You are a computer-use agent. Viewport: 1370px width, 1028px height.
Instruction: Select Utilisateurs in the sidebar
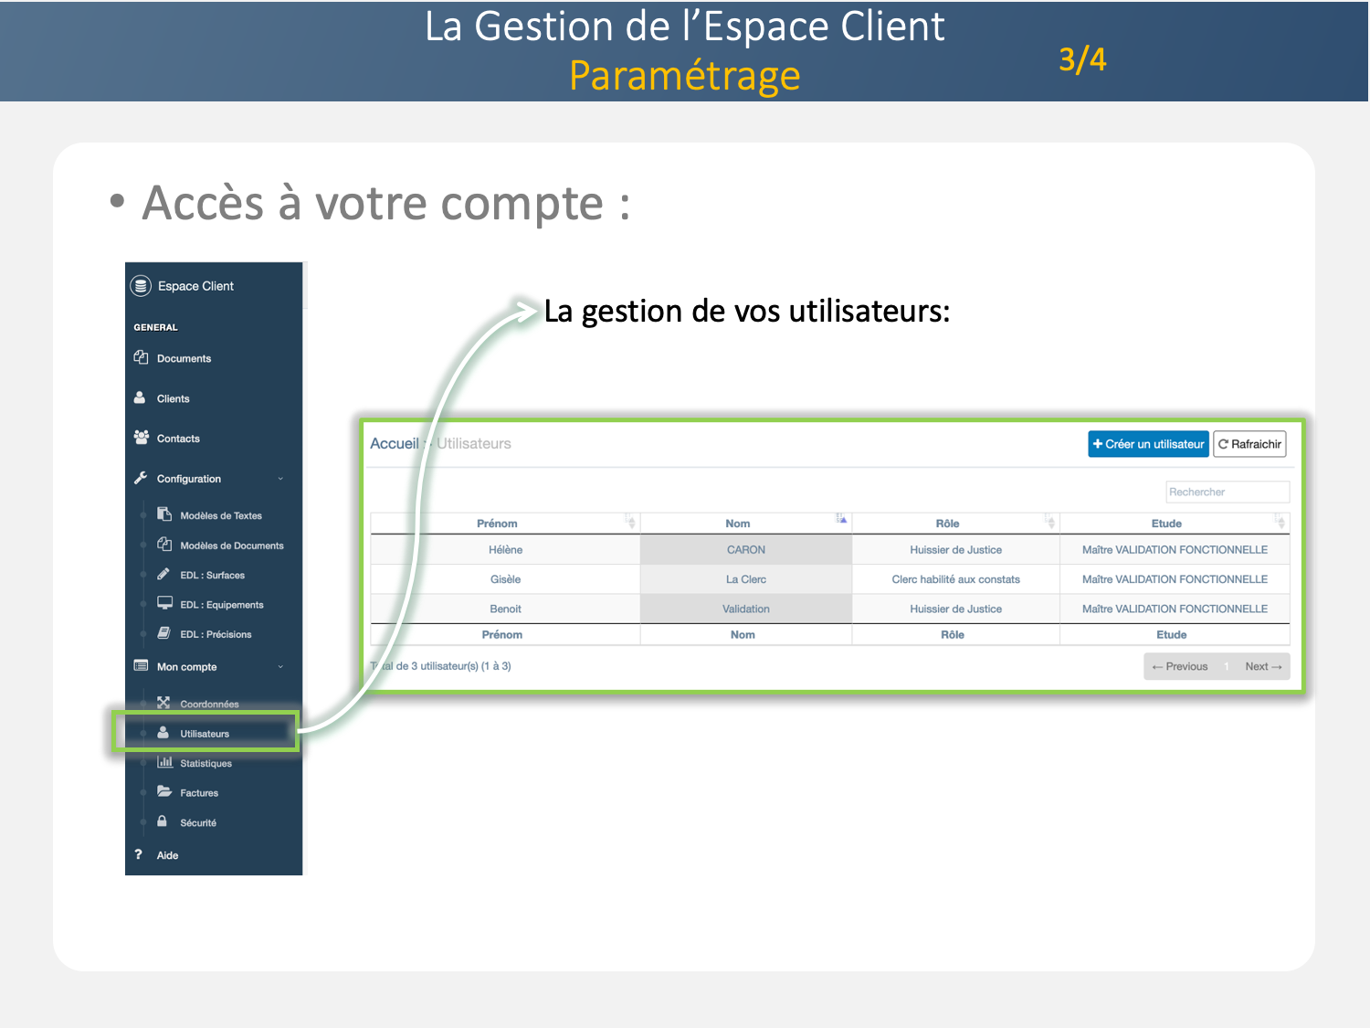pos(205,733)
